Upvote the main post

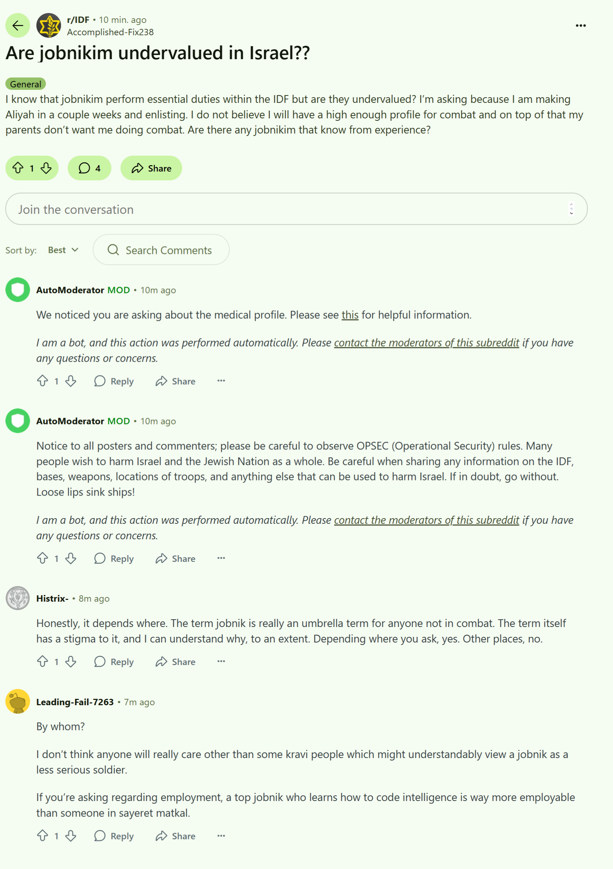click(x=18, y=168)
